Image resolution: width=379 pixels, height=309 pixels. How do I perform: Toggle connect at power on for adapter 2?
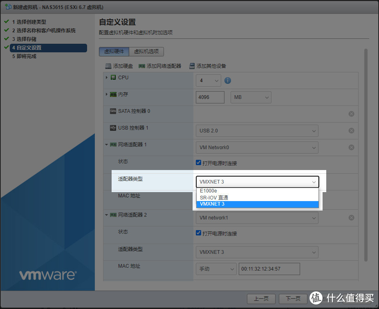[x=199, y=233]
